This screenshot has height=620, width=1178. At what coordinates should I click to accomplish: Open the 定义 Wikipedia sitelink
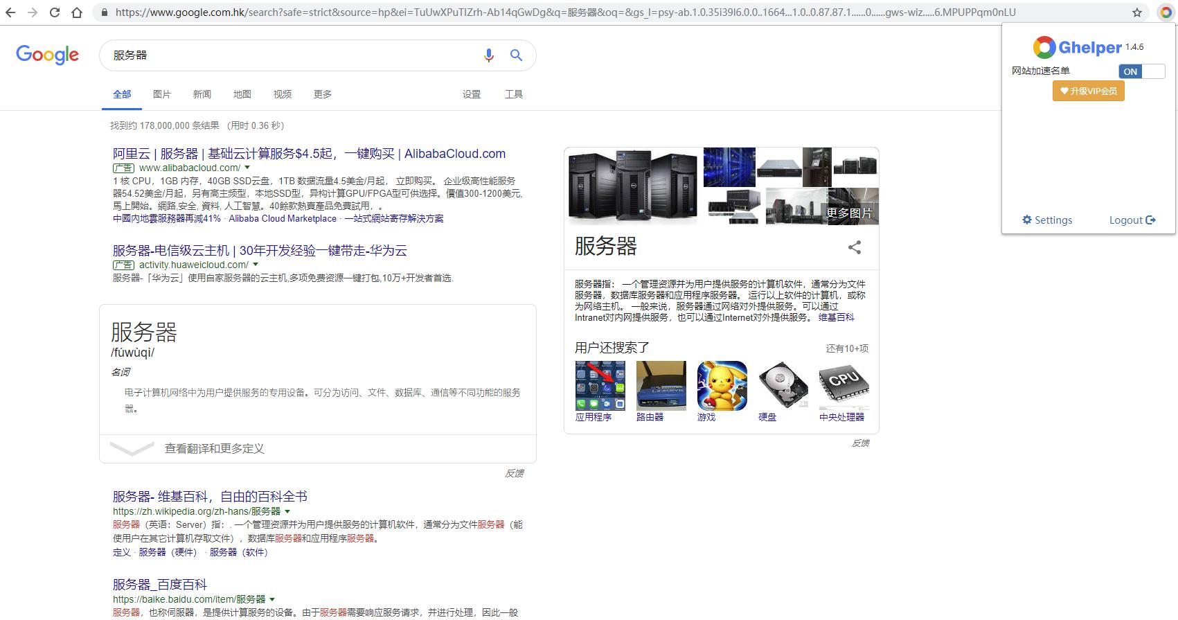coord(122,552)
